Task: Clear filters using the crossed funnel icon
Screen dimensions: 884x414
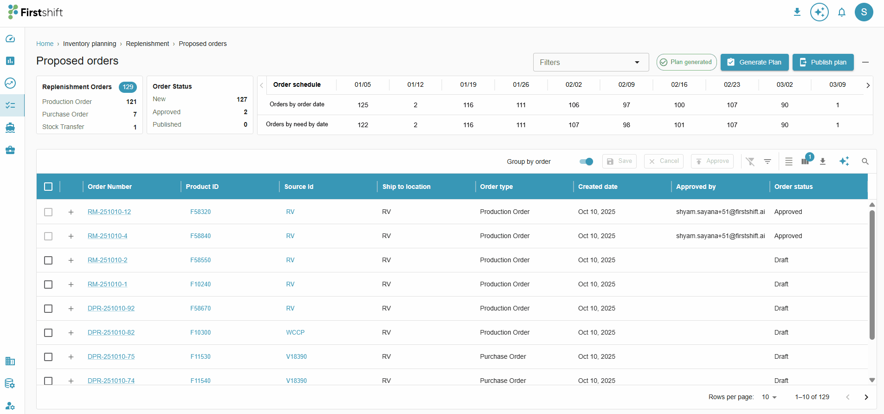Action: coord(750,162)
